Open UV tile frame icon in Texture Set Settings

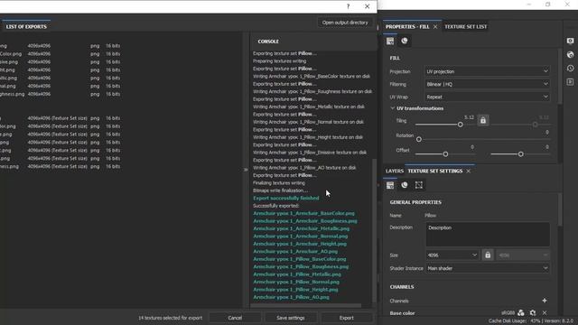pos(419,185)
